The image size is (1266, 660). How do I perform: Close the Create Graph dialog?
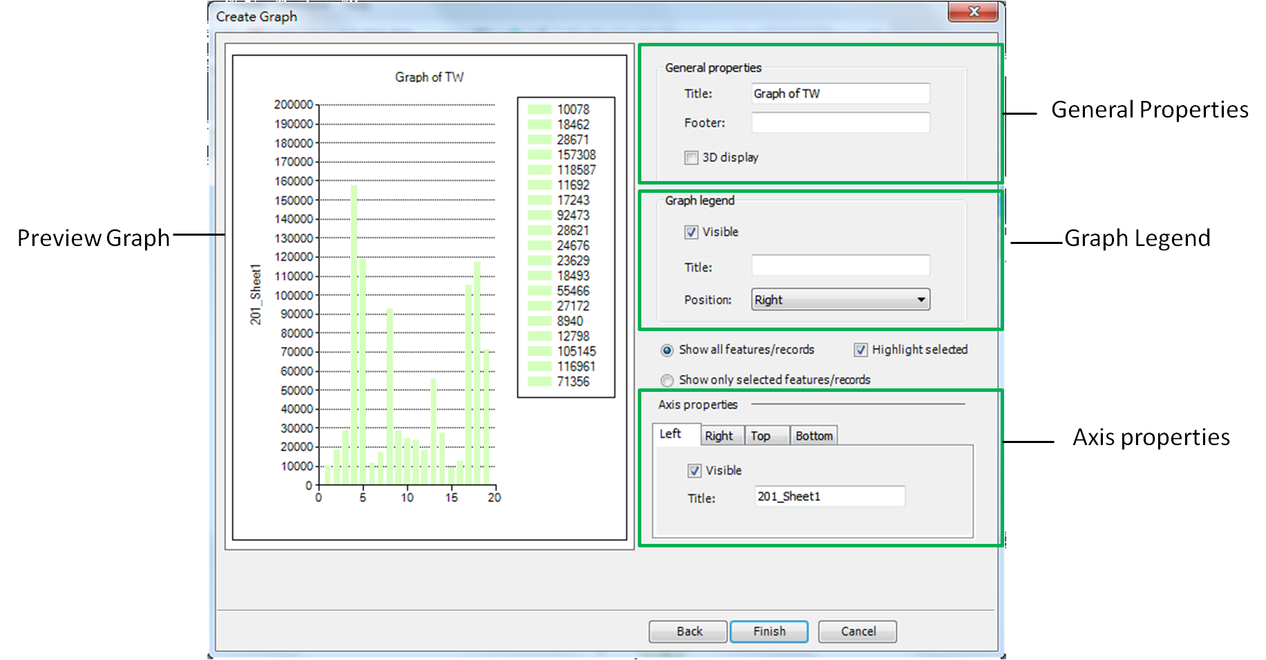(973, 12)
